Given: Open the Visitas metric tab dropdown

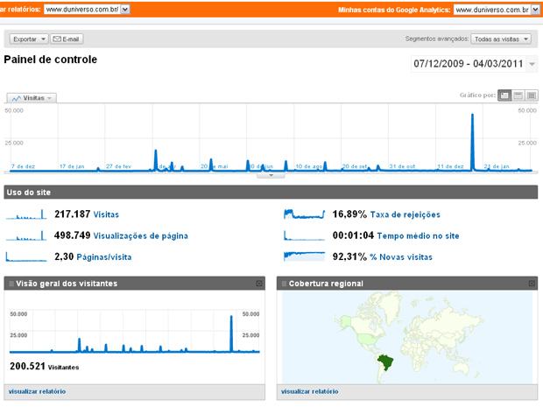Looking at the screenshot, I should [x=32, y=98].
